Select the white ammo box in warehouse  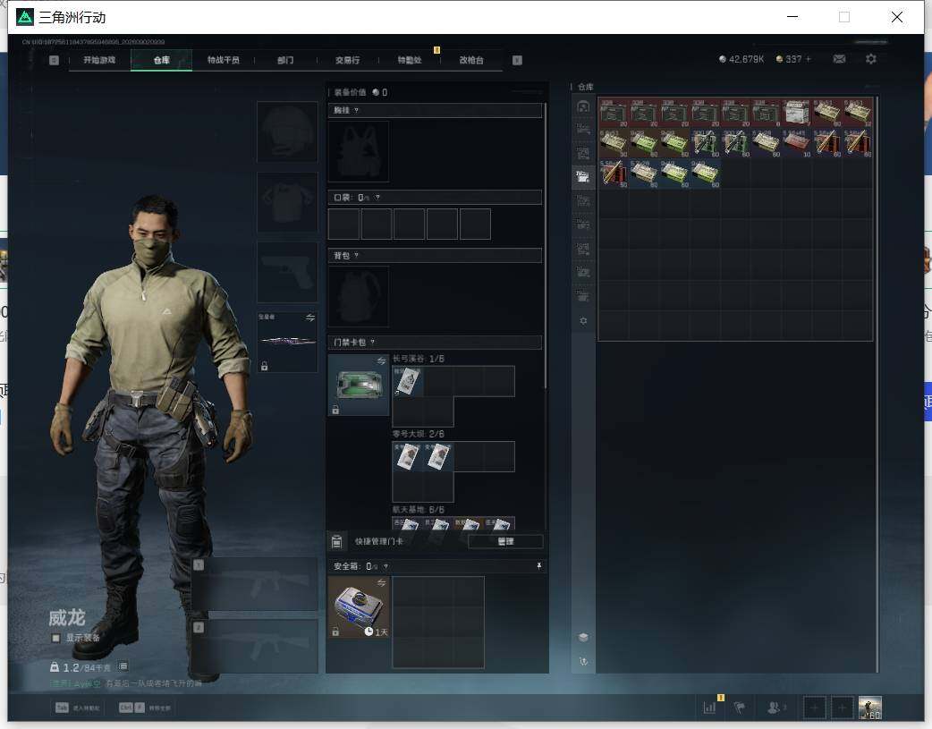[x=796, y=113]
